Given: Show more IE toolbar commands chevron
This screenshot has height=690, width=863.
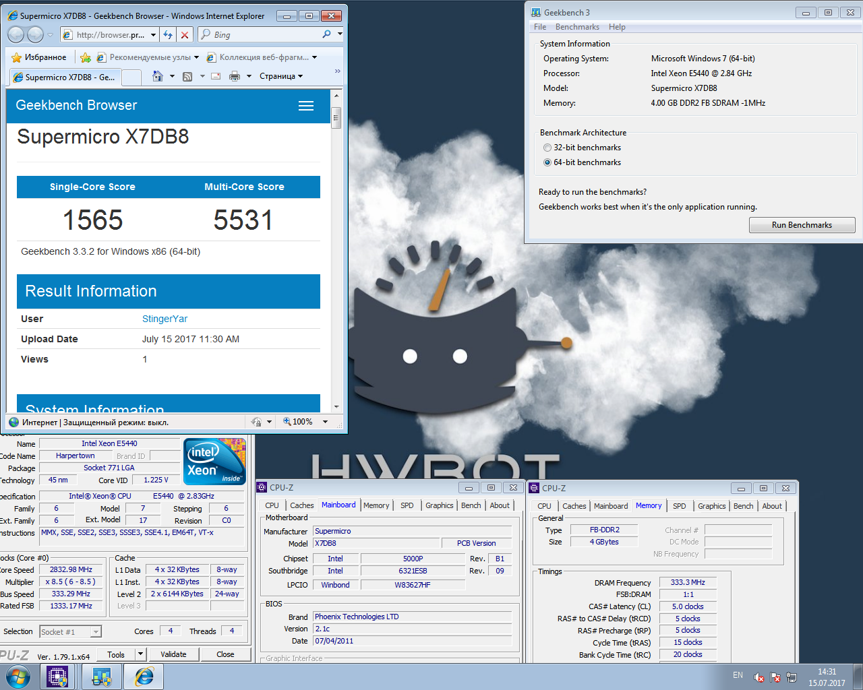Looking at the screenshot, I should click(338, 71).
